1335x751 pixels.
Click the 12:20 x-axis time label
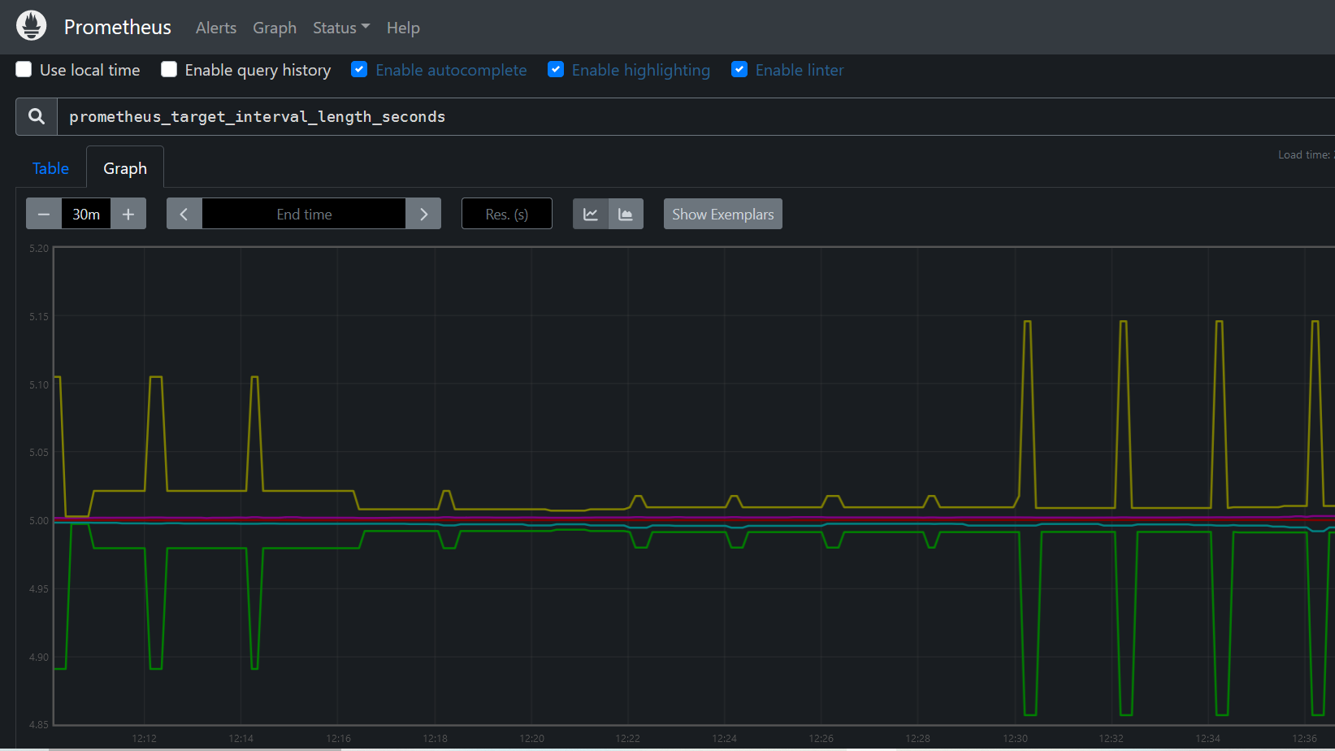[x=531, y=738]
